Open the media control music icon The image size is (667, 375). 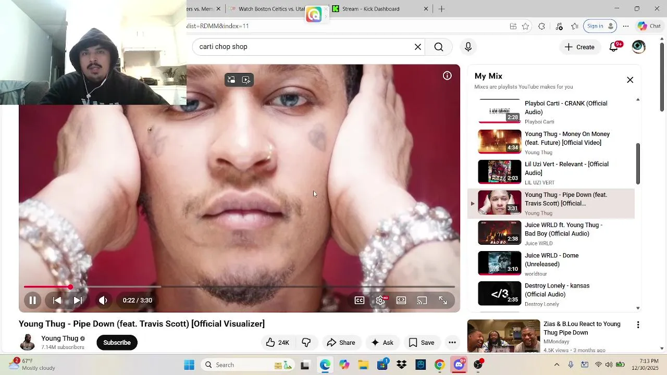[559, 26]
